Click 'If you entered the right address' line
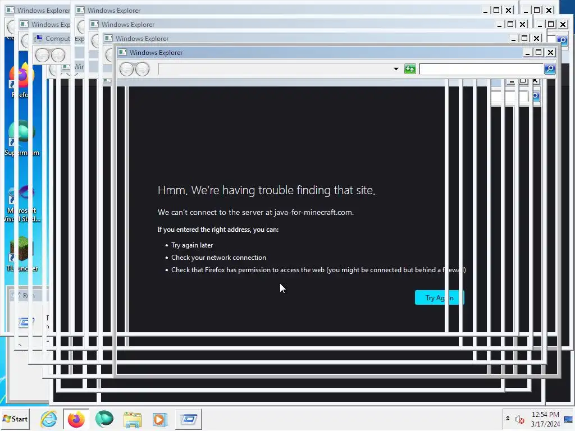575x431 pixels. pos(218,230)
